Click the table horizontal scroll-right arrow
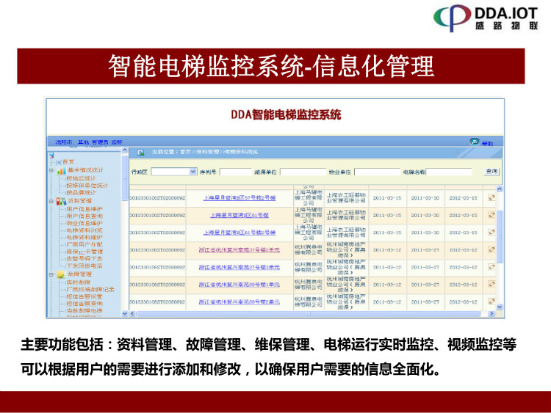Image resolution: width=551 pixels, height=413 pixels. coord(491,313)
